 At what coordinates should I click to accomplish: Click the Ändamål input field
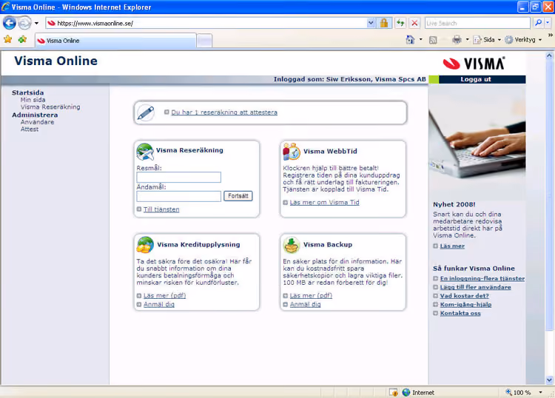[x=179, y=196]
